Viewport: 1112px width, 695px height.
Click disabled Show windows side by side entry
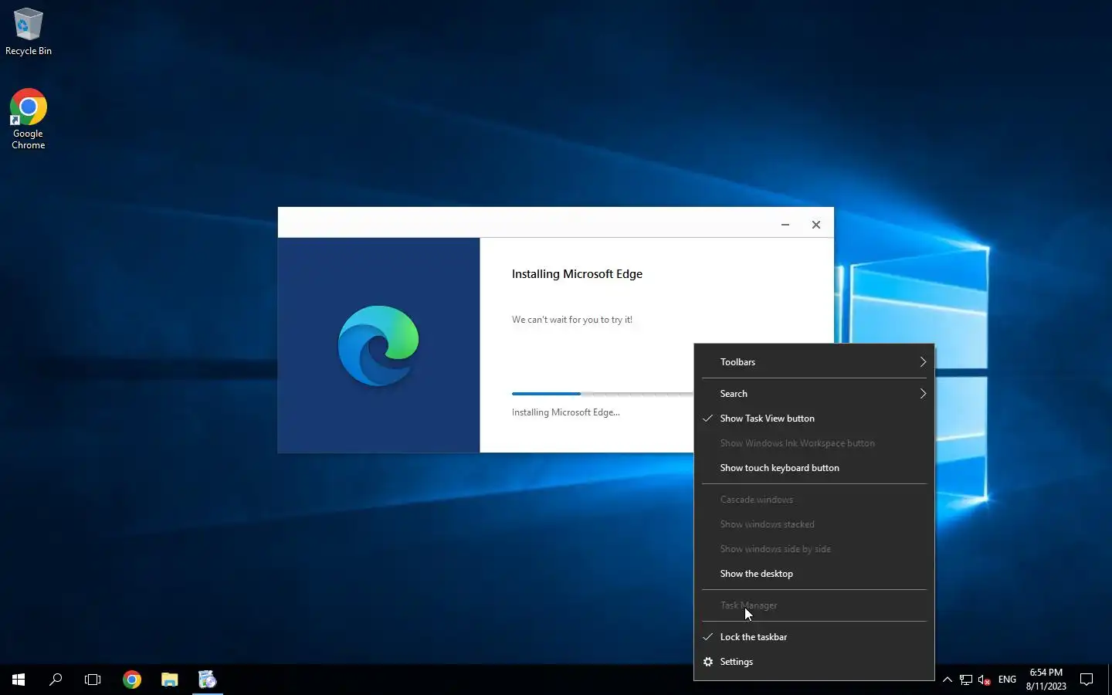(x=814, y=549)
